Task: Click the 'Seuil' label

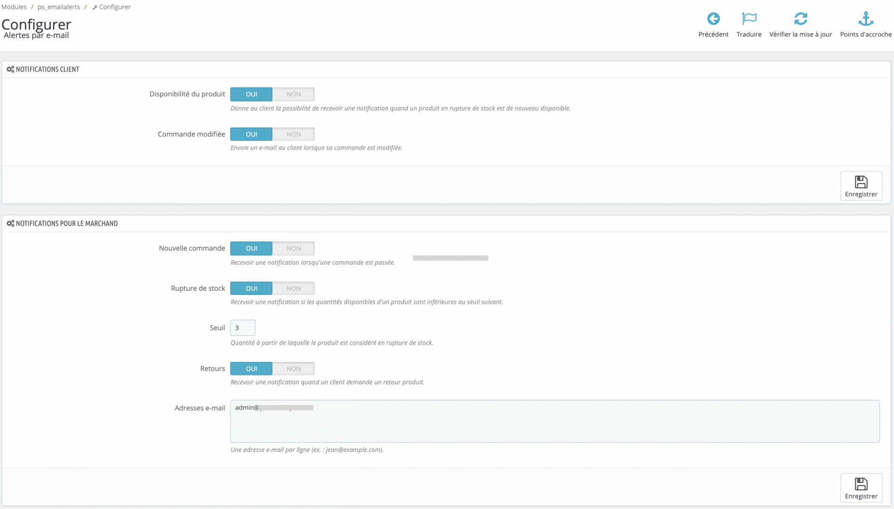Action: 217,328
